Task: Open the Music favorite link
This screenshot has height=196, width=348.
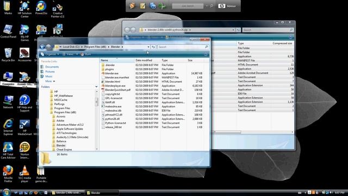Action: point(49,76)
